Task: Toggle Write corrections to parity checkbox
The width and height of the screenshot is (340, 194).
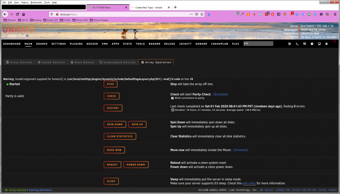Action: [172, 98]
